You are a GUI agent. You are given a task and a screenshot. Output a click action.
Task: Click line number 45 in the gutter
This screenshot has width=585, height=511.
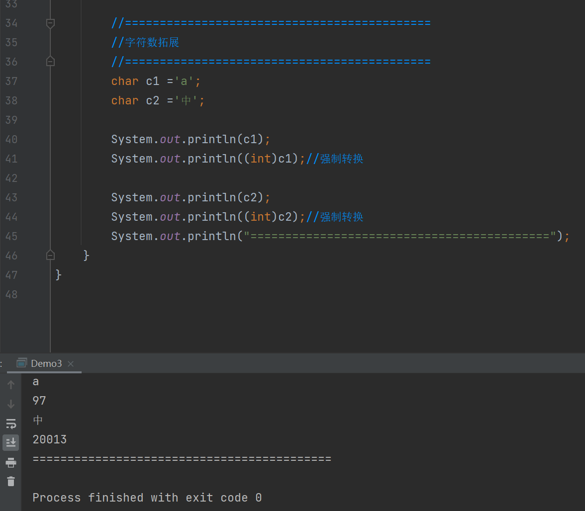11,236
